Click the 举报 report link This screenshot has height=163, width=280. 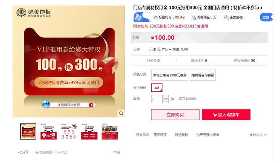click(x=116, y=152)
